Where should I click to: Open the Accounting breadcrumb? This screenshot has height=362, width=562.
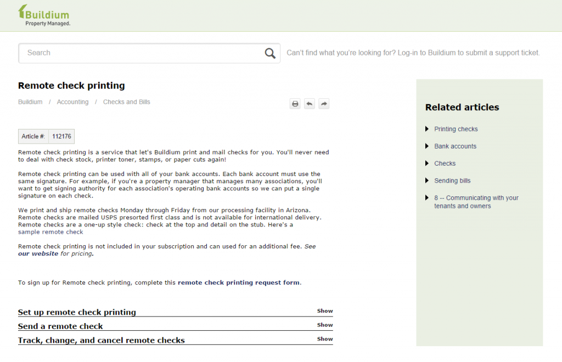point(72,102)
